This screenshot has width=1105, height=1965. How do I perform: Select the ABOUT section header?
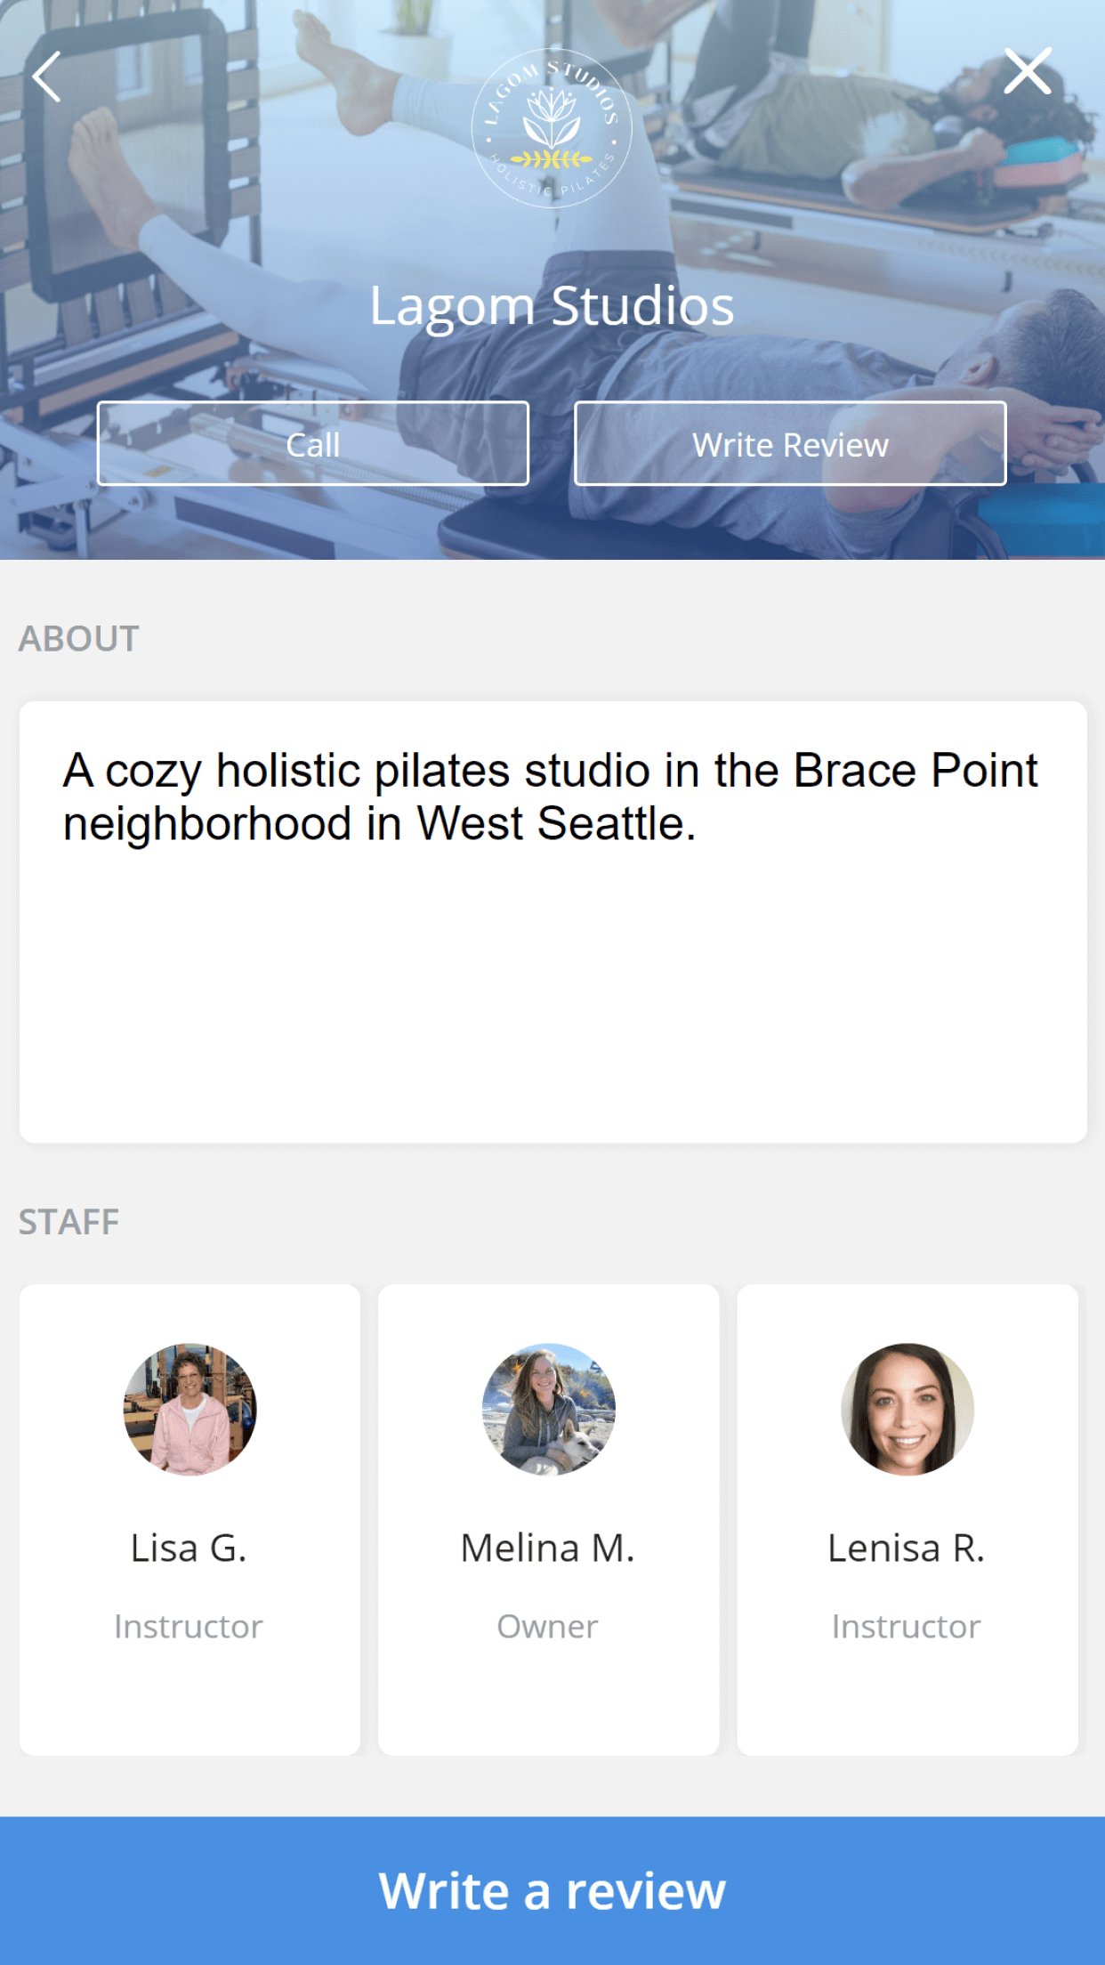tap(79, 637)
